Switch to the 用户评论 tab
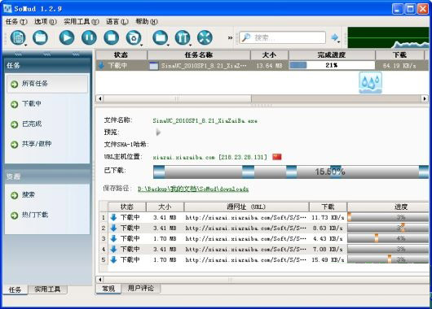The width and height of the screenshot is (432, 309). click(141, 288)
